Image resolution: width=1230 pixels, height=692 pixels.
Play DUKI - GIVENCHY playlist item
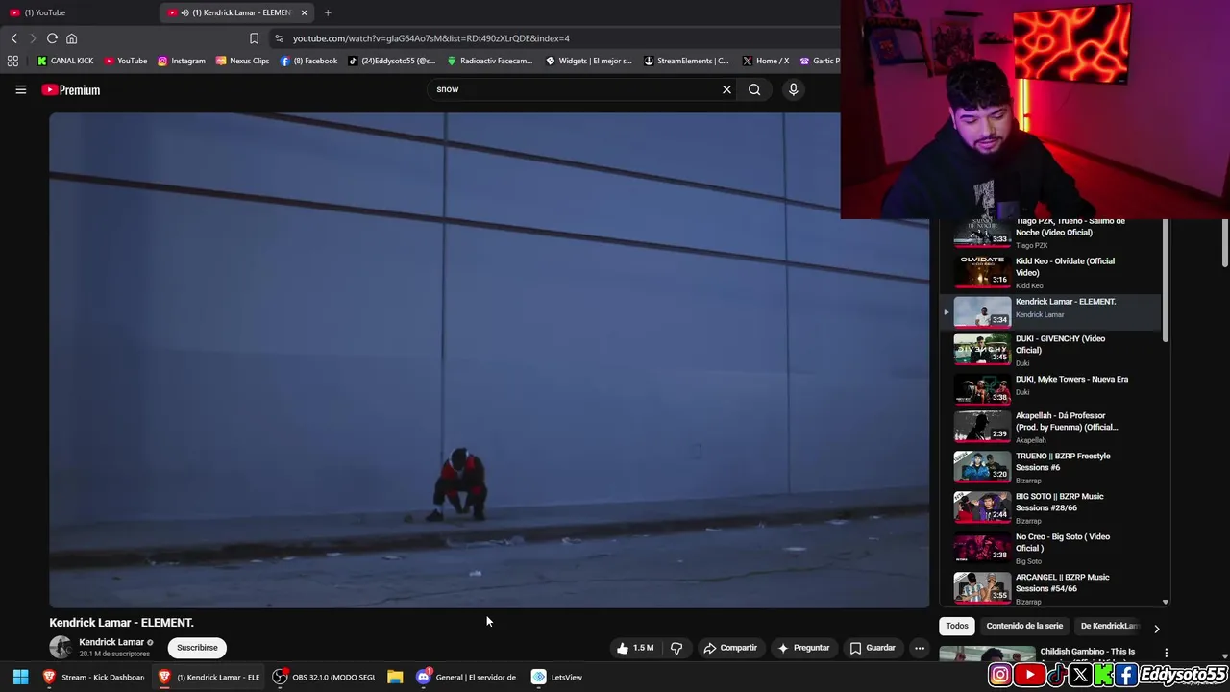(x=1051, y=351)
